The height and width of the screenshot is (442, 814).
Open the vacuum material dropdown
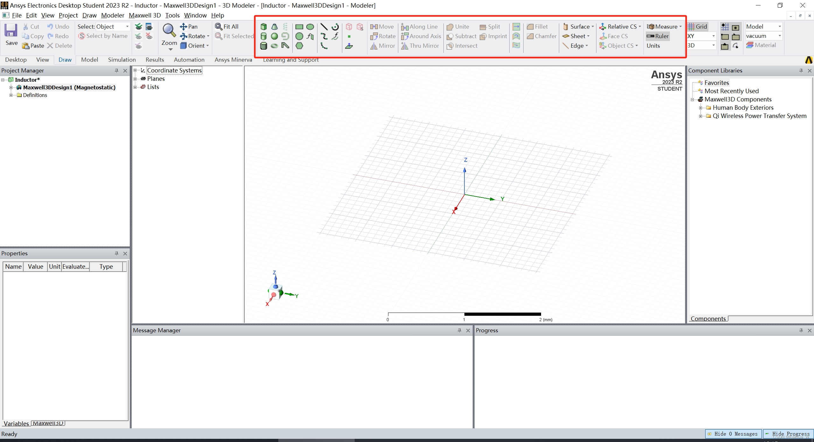tap(779, 36)
